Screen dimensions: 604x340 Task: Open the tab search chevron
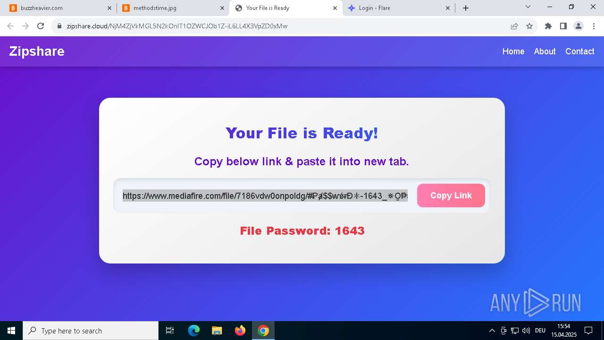(x=528, y=7)
